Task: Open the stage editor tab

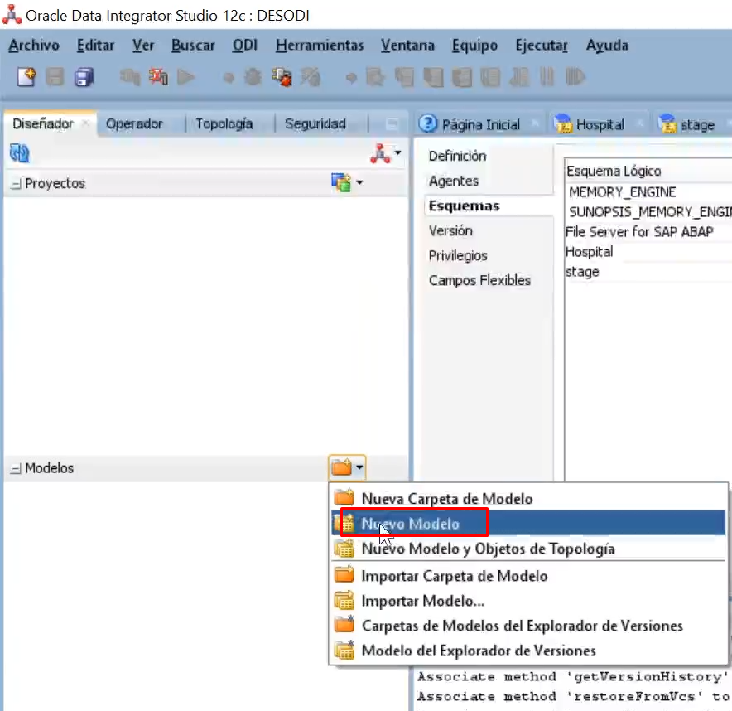Action: [697, 125]
